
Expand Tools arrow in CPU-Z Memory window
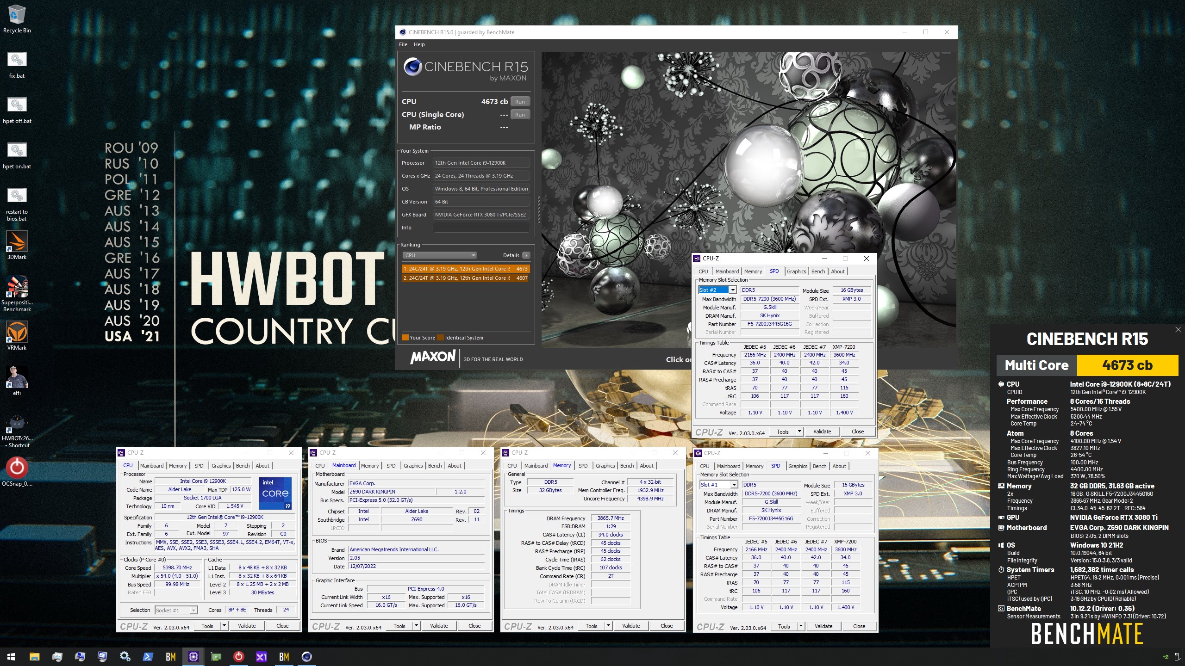click(608, 626)
